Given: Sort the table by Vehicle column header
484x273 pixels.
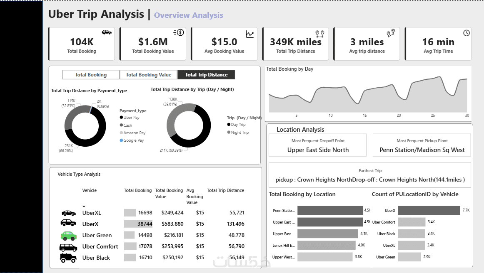Looking at the screenshot, I should point(90,190).
